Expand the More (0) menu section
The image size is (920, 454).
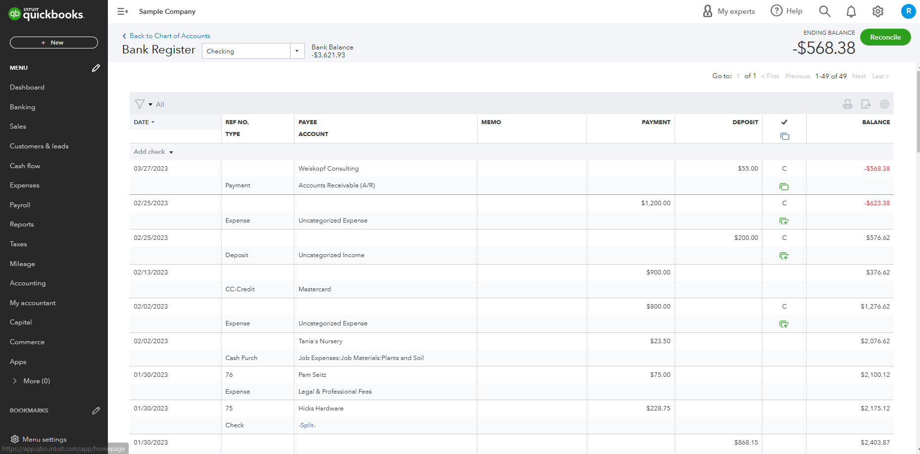pyautogui.click(x=15, y=381)
